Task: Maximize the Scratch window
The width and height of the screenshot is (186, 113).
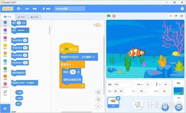Action: click(x=174, y=2)
